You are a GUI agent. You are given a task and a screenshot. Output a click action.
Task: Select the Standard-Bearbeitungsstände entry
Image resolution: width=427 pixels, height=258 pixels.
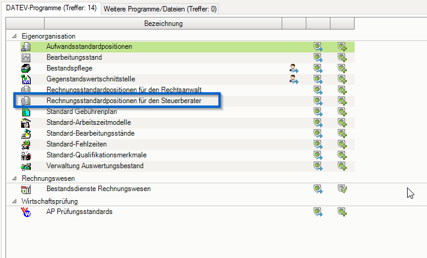point(90,133)
